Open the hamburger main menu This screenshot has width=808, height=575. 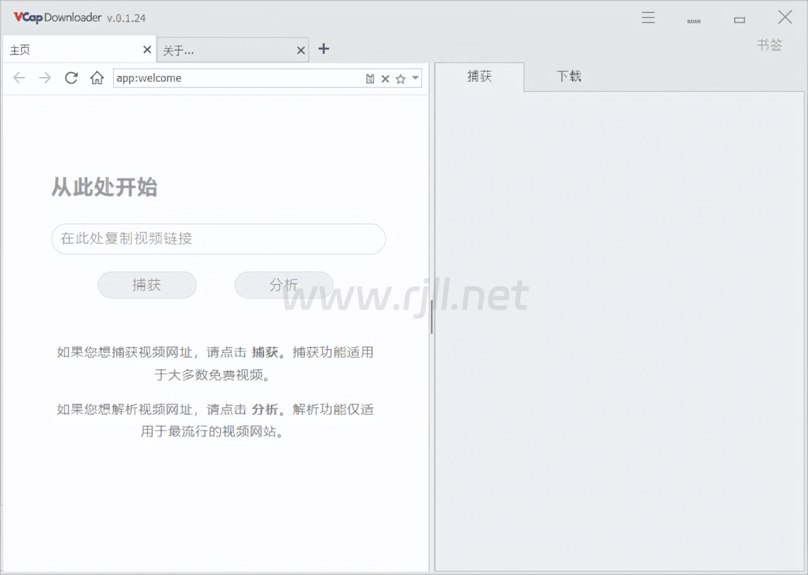[648, 18]
